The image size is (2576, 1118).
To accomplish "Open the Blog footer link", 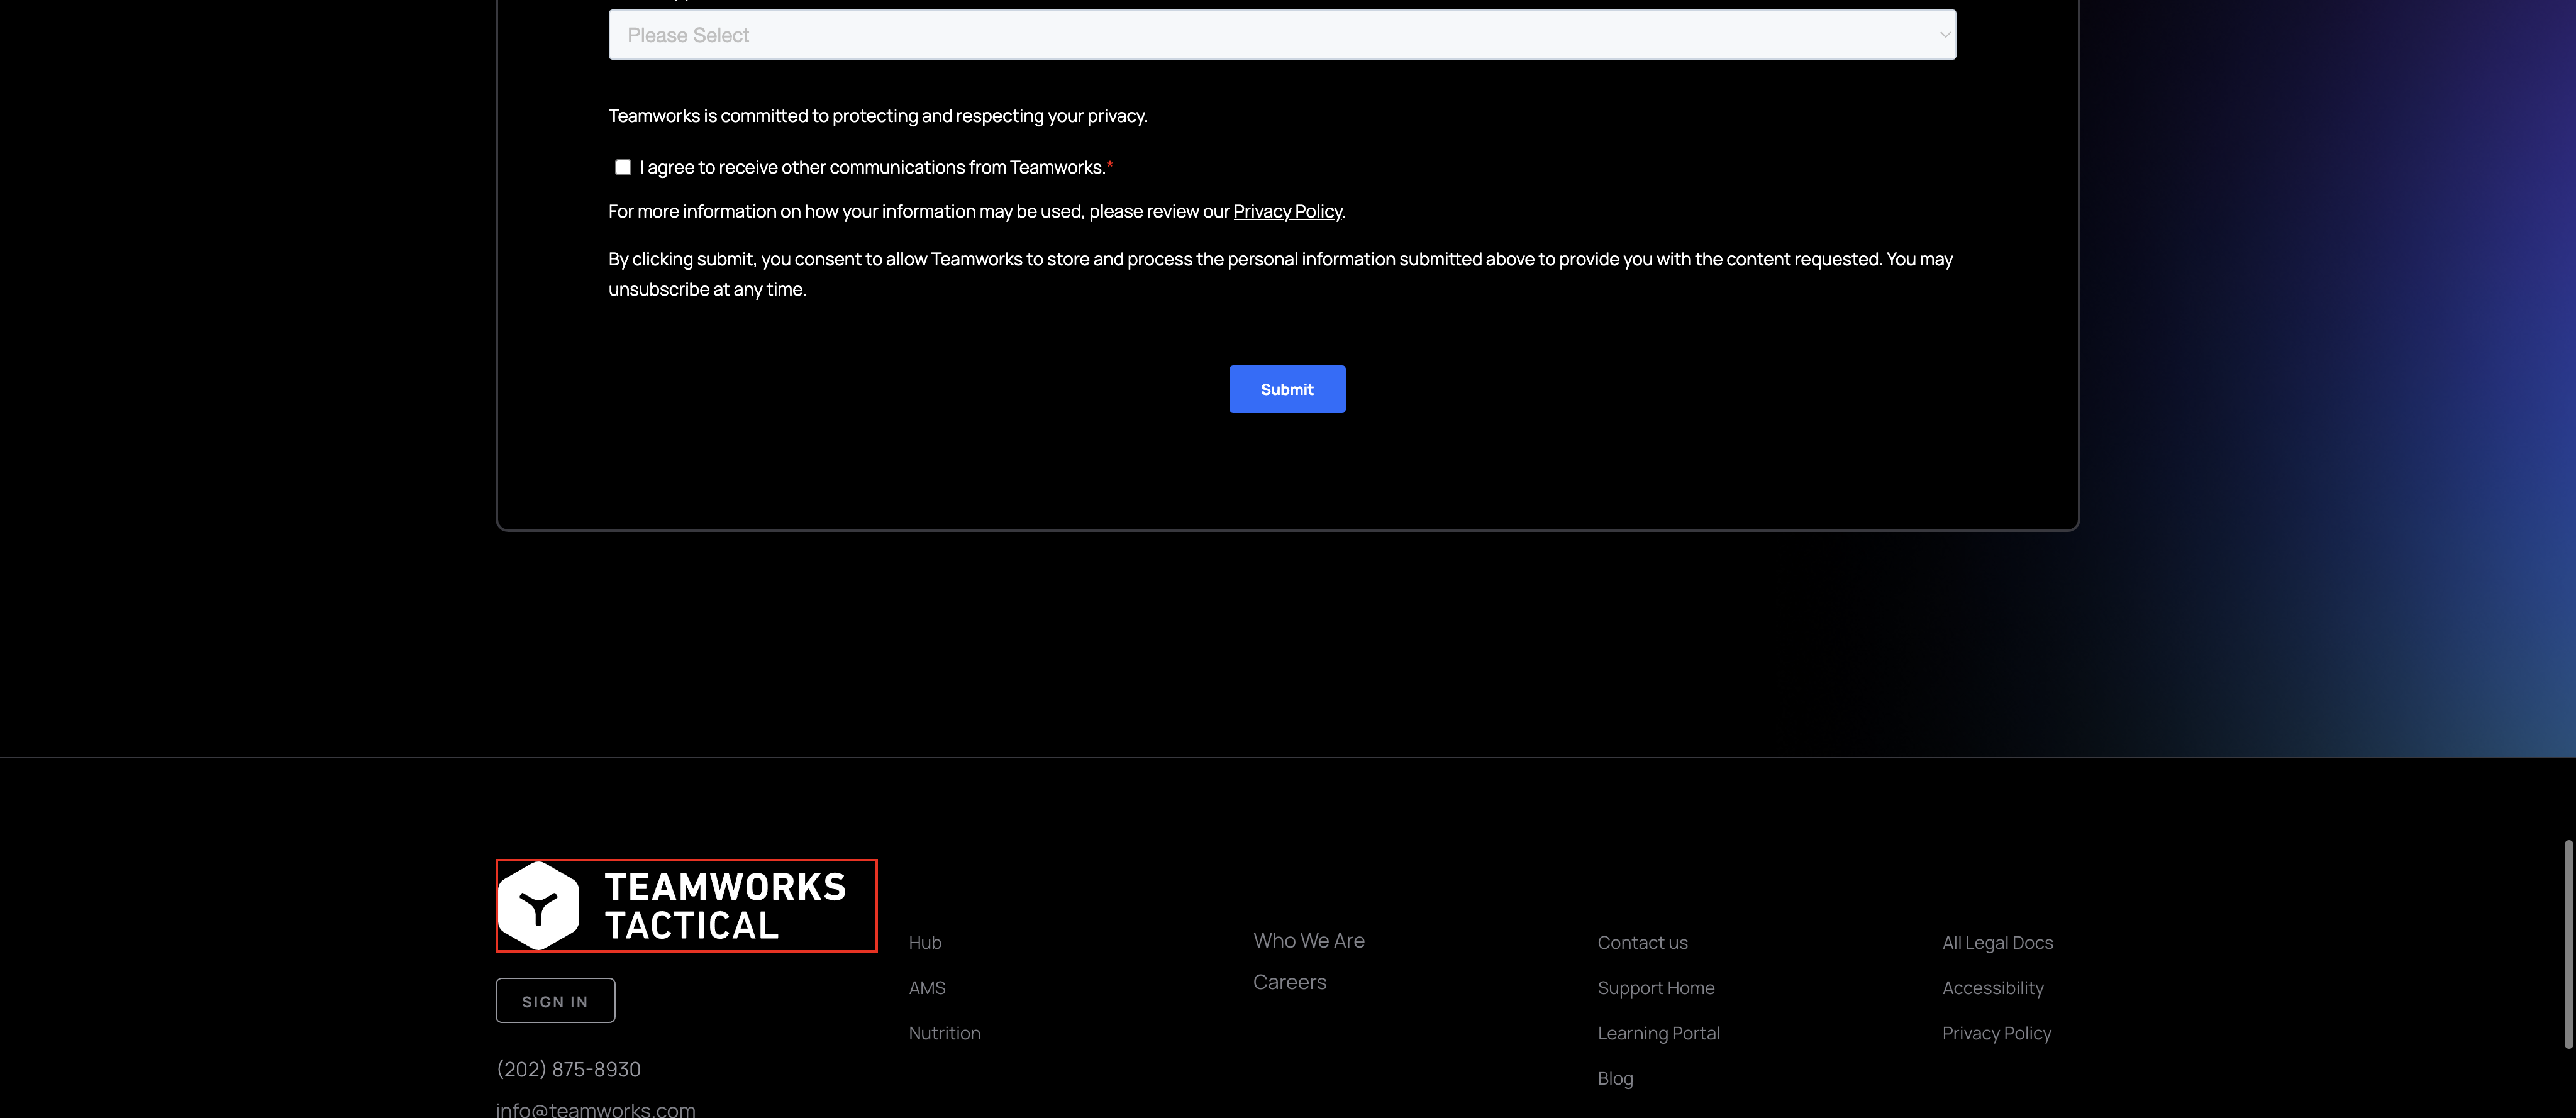I will pos(1615,1078).
